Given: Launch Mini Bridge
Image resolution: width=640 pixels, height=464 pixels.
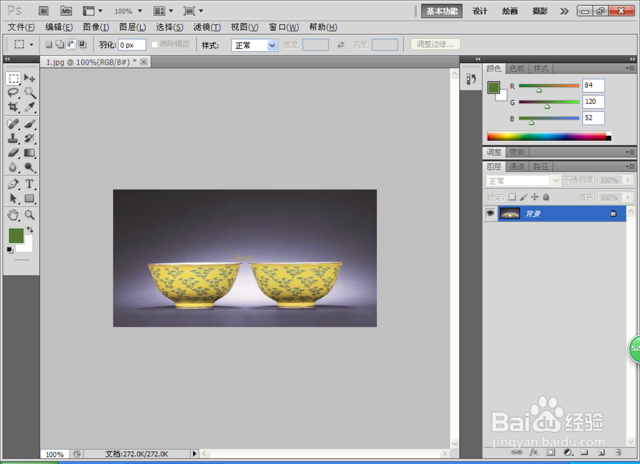Looking at the screenshot, I should (x=66, y=11).
